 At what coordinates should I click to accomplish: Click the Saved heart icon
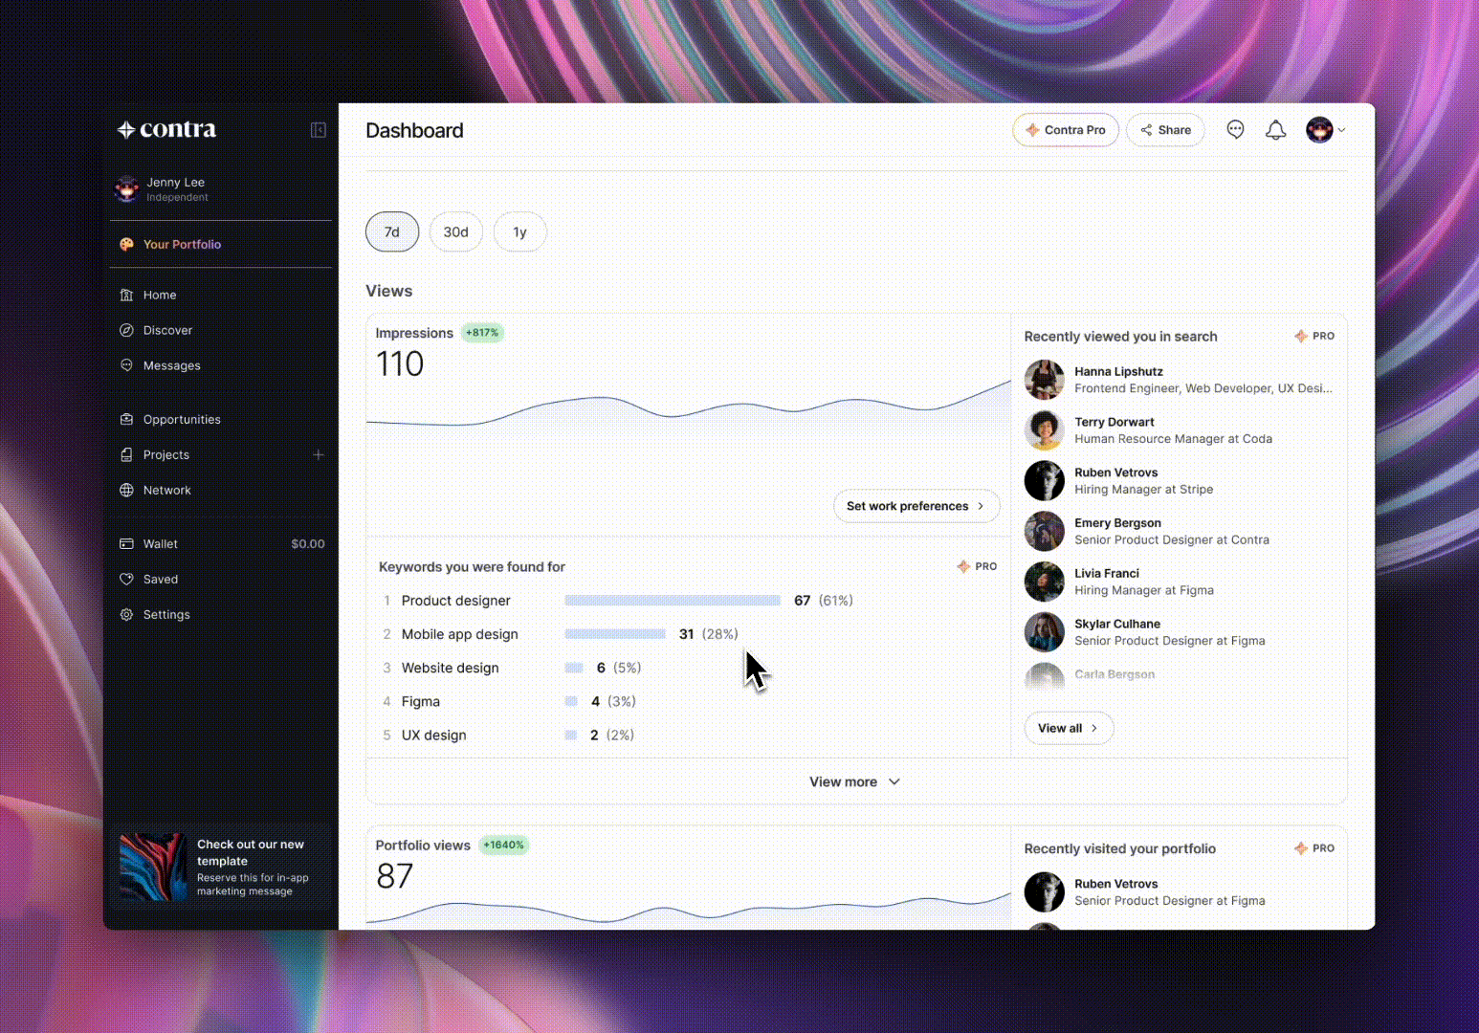[x=126, y=580]
